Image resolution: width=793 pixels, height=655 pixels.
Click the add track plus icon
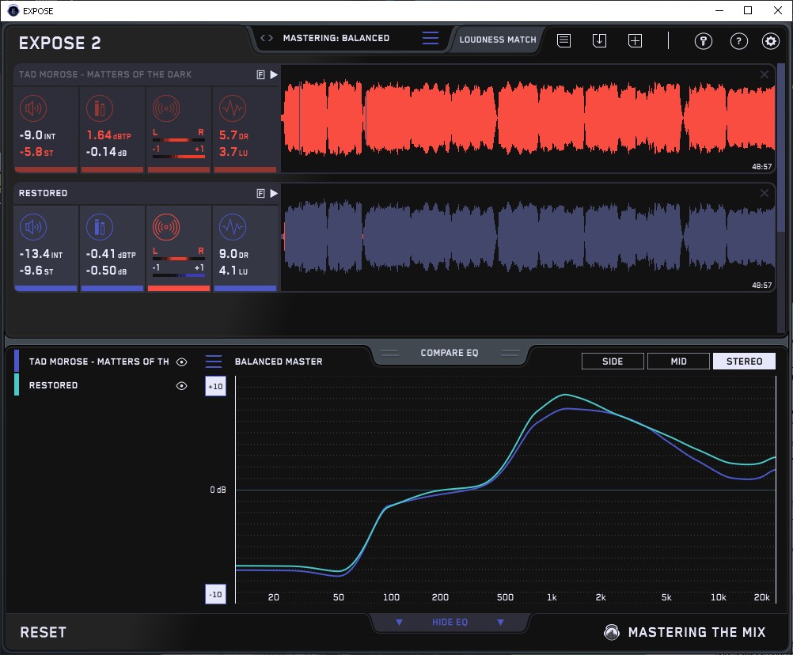click(x=635, y=40)
